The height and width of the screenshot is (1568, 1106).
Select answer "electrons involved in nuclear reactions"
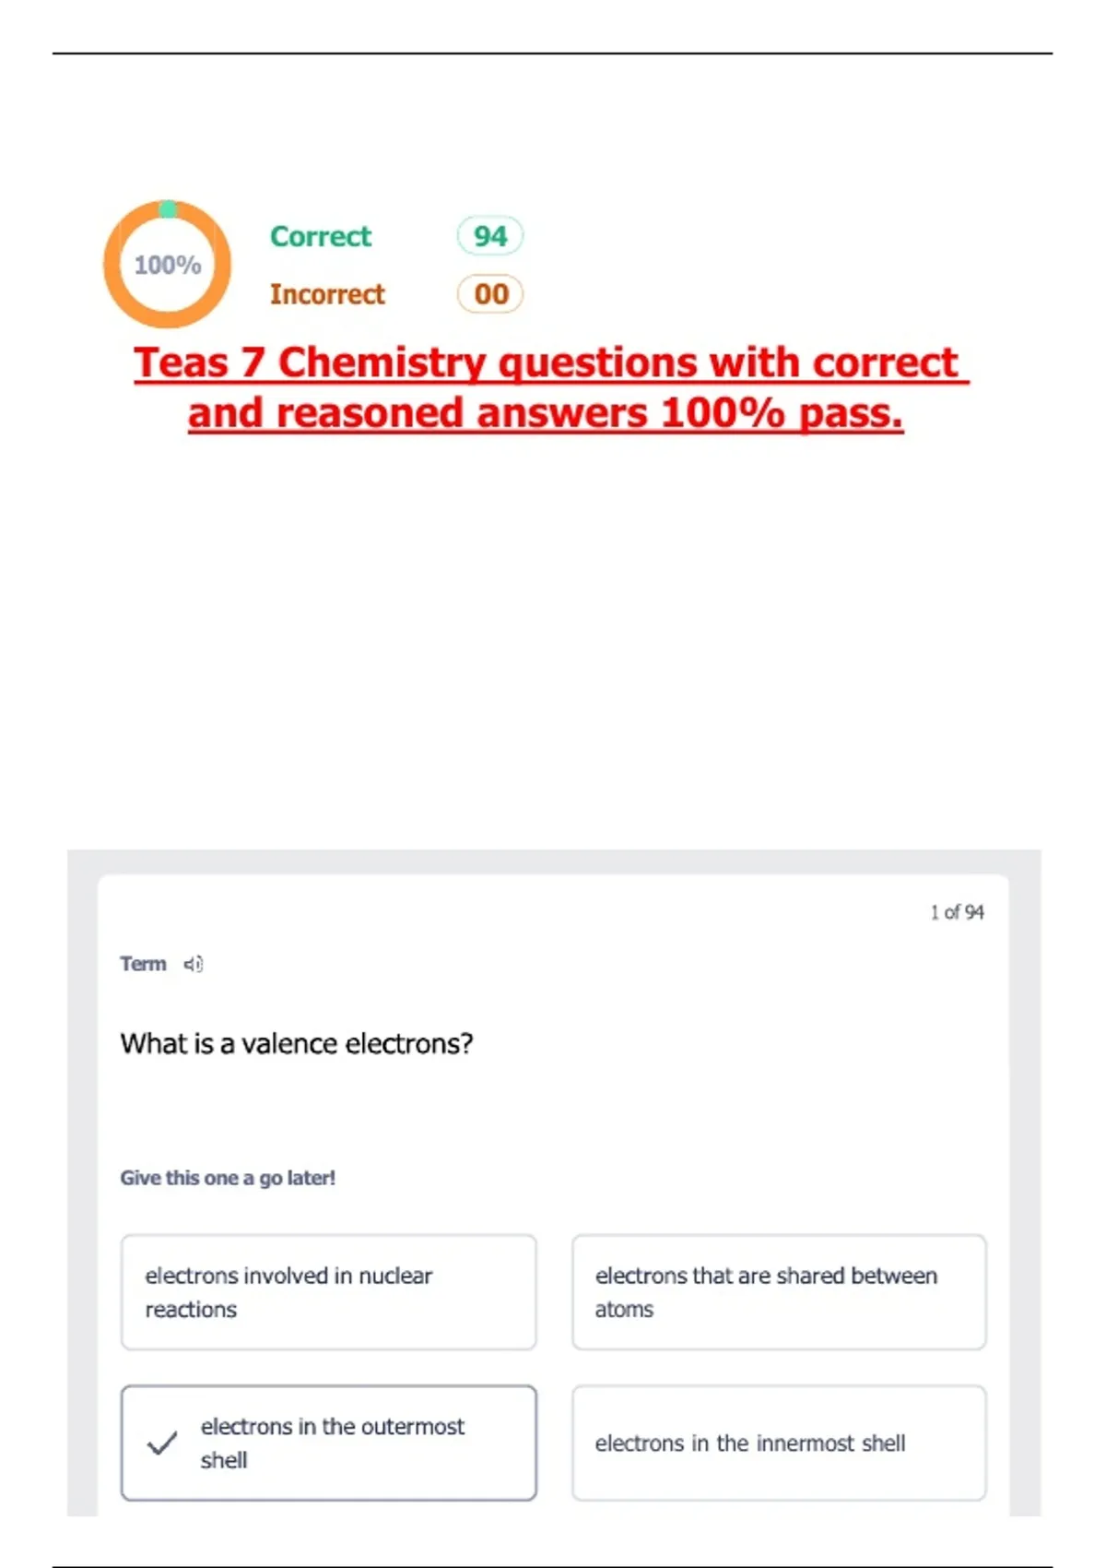click(x=328, y=1292)
